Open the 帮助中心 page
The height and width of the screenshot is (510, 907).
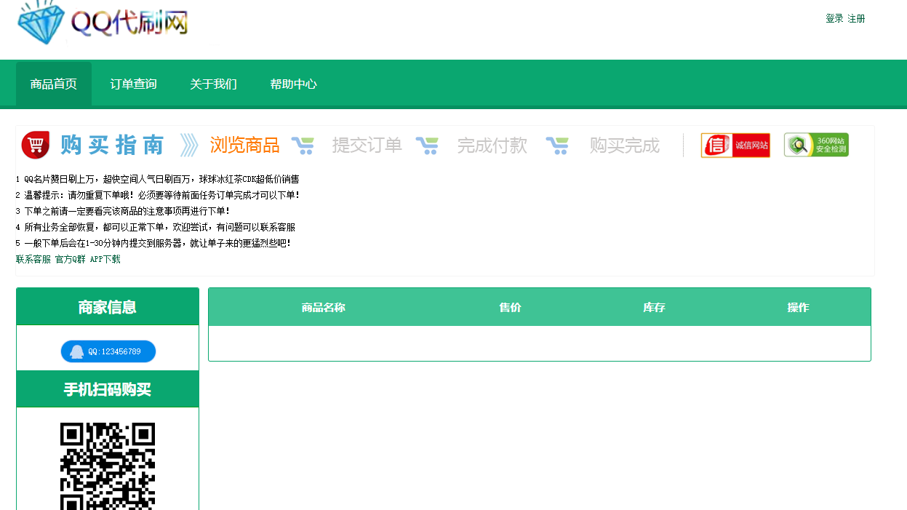click(x=292, y=84)
